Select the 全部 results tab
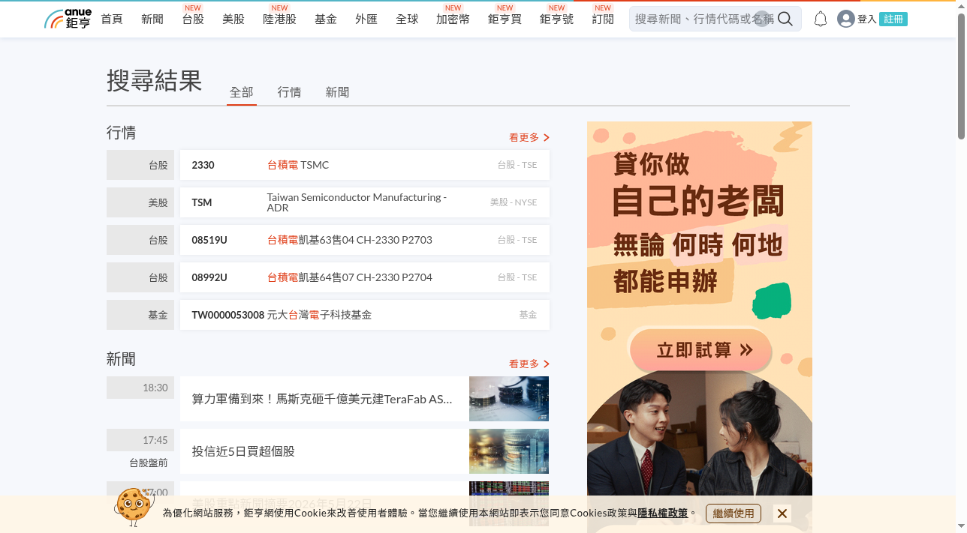967x533 pixels. pyautogui.click(x=242, y=92)
